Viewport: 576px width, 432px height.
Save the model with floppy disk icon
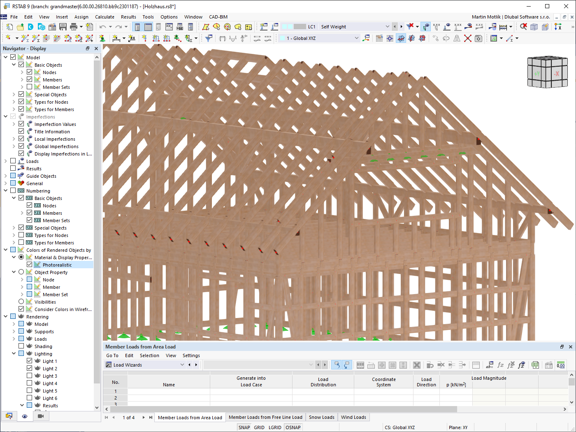(x=63, y=27)
